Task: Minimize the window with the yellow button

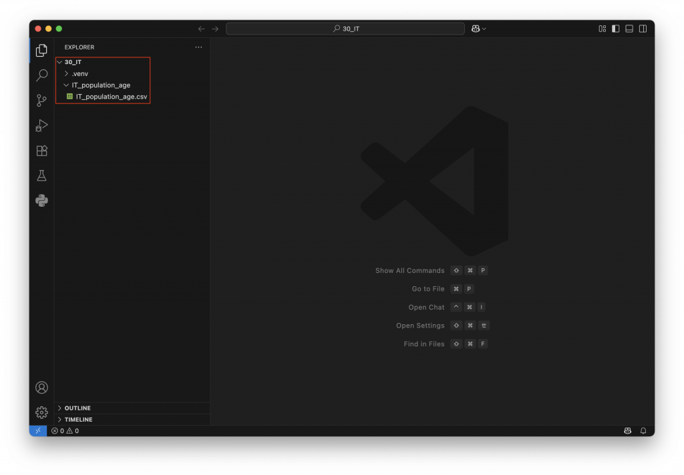Action: pos(48,29)
